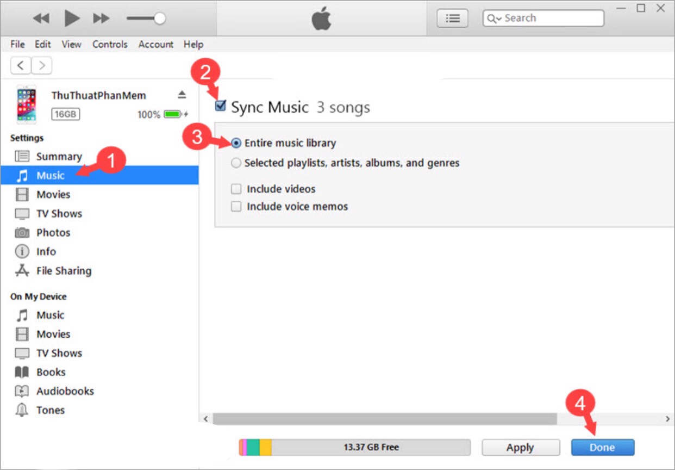This screenshot has height=470, width=675.
Task: Toggle the Sync Music checkbox
Action: (221, 106)
